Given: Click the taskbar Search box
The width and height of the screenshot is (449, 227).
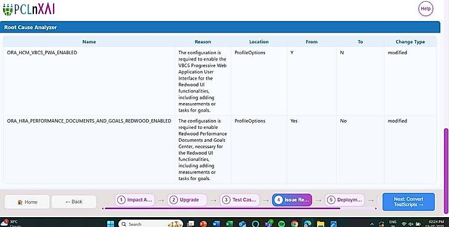Looking at the screenshot, I should pyautogui.click(x=150, y=223).
